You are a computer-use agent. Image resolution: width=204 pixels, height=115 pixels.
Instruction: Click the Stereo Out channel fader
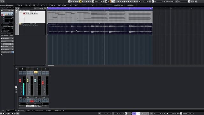pos(43,83)
